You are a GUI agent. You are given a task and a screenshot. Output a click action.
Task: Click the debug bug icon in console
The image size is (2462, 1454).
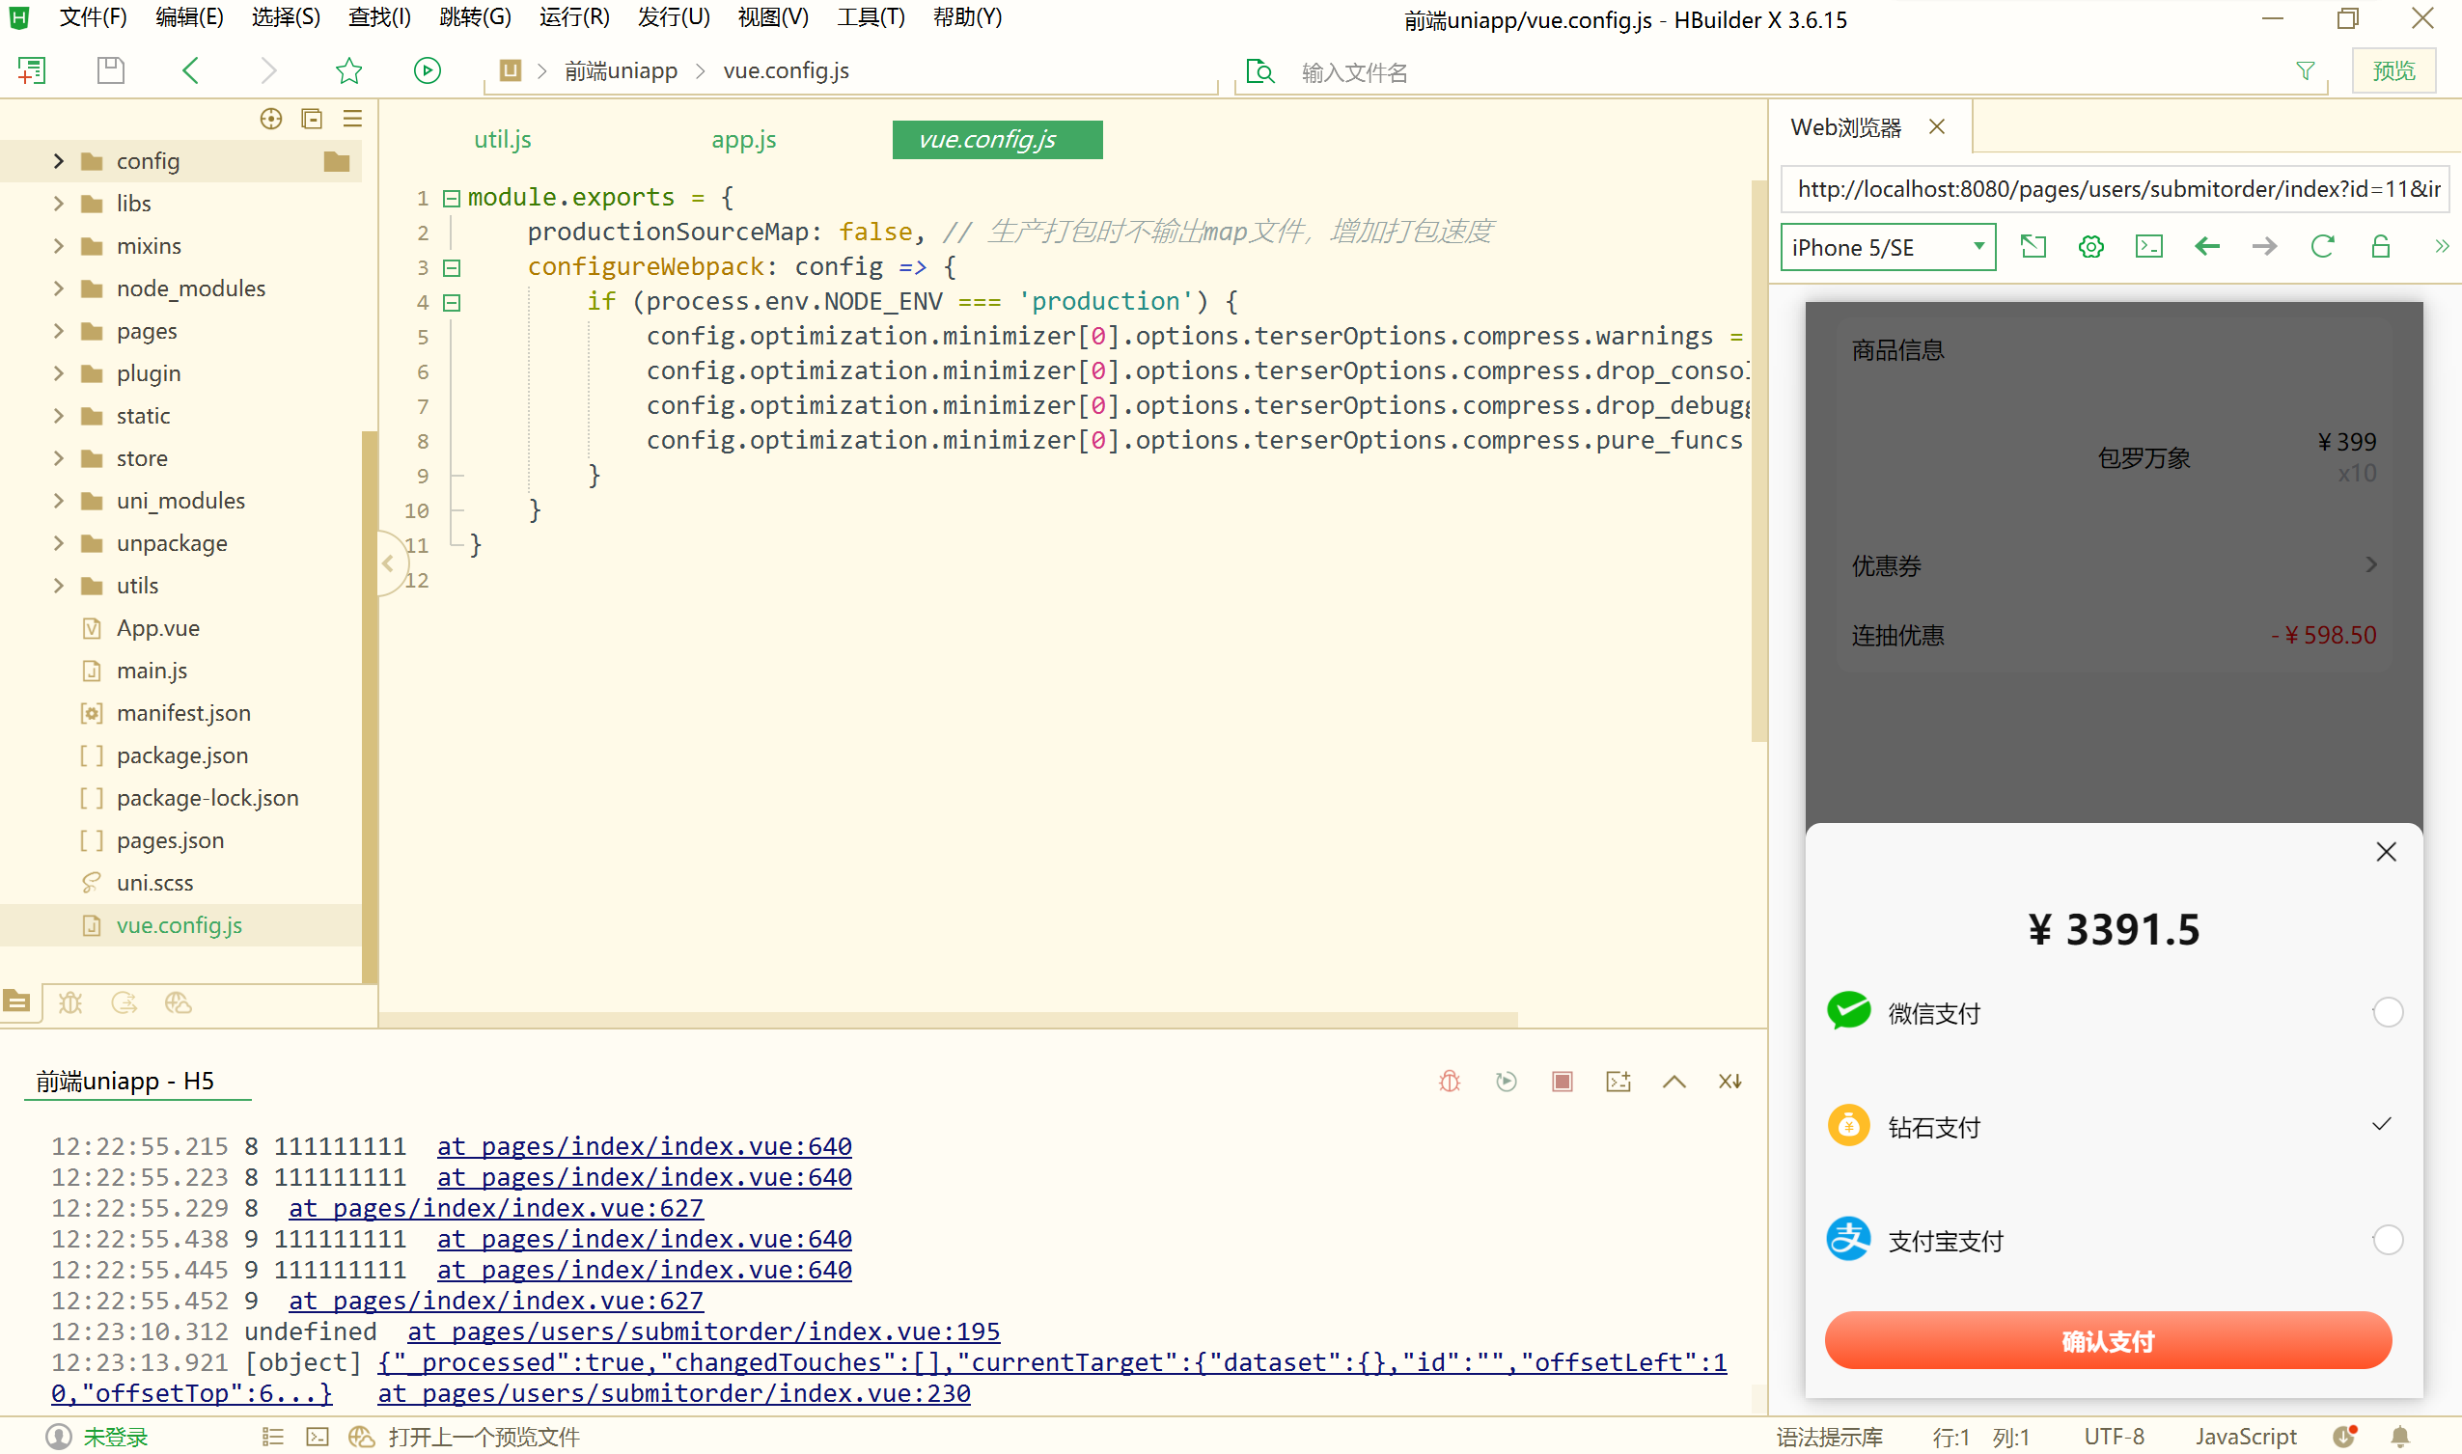1450,1082
